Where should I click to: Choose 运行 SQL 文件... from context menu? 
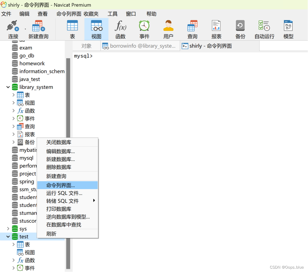(x=67, y=193)
